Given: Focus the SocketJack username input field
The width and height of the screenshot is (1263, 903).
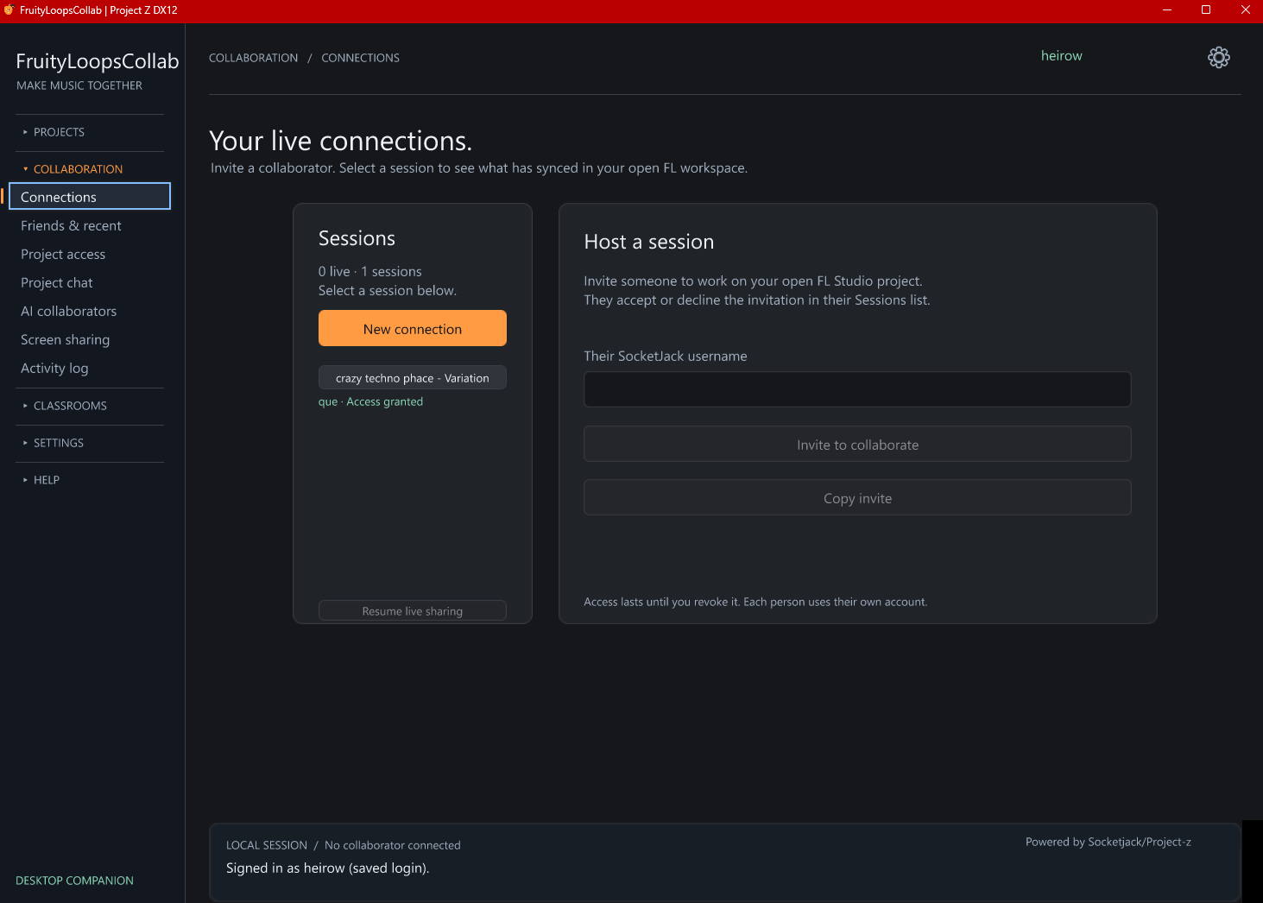Looking at the screenshot, I should coord(857,389).
